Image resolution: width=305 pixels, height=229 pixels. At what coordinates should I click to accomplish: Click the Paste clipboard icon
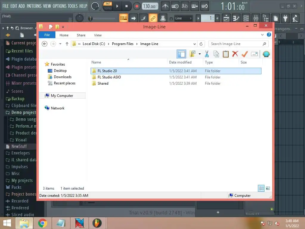click(x=226, y=54)
